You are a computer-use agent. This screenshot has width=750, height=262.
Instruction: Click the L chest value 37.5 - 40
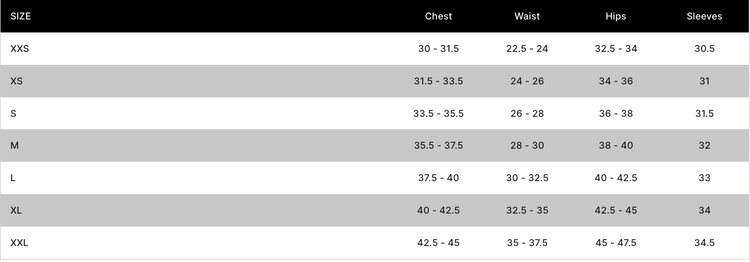(x=438, y=178)
